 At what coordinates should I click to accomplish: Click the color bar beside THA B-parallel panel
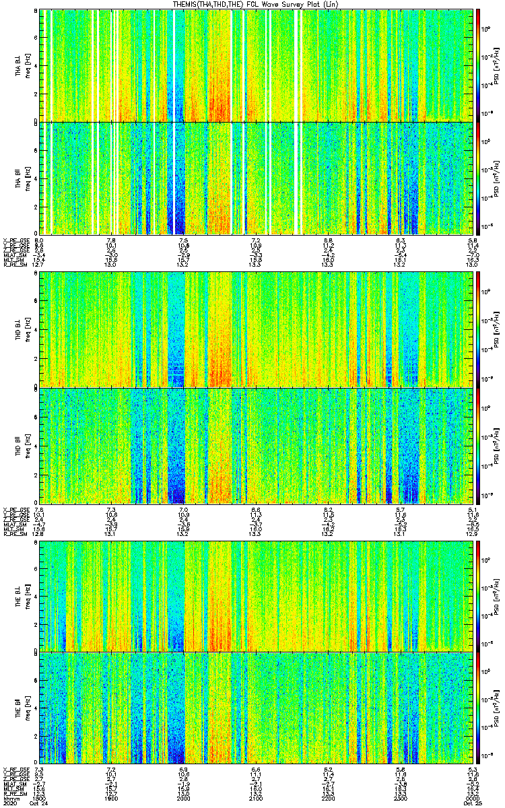click(x=479, y=178)
